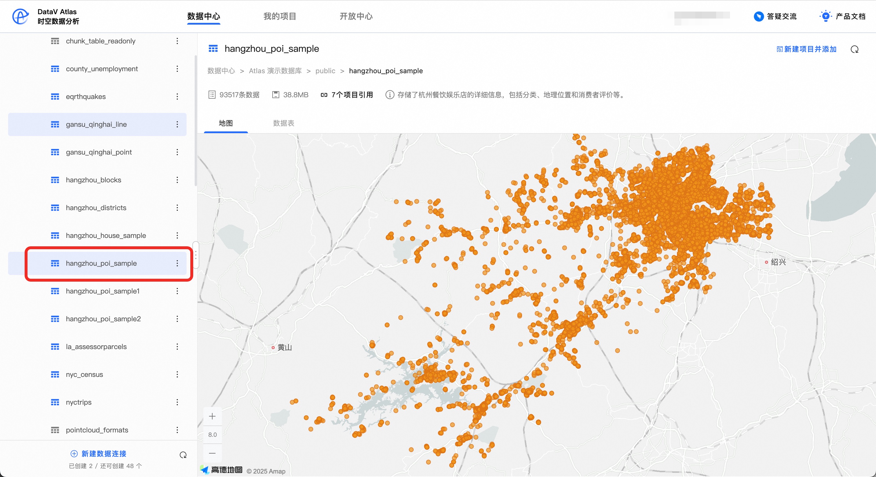Zoom out the map with minus button
This screenshot has height=477, width=876.
click(x=212, y=453)
